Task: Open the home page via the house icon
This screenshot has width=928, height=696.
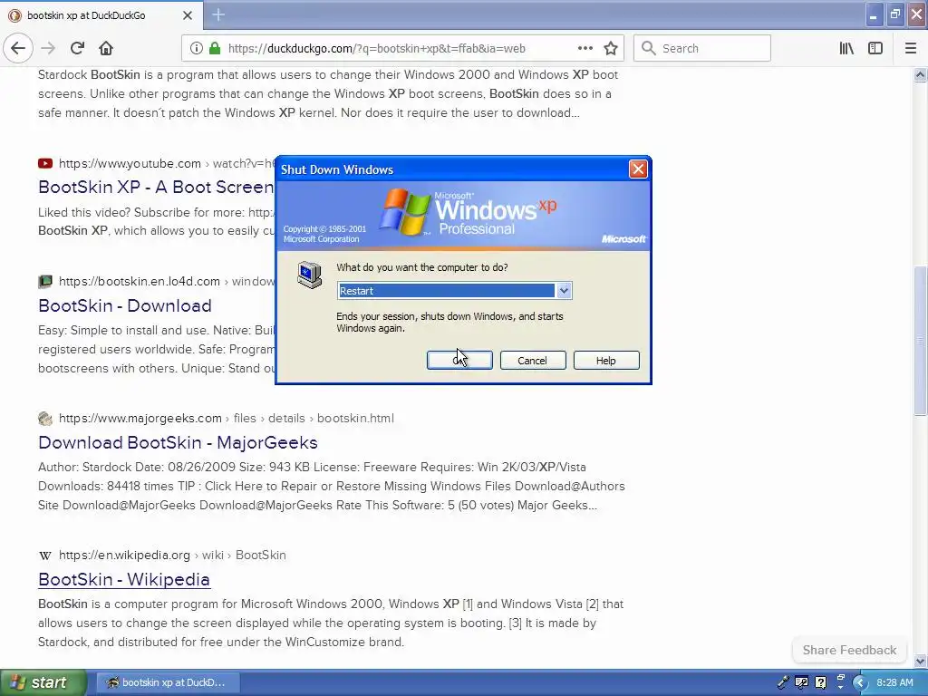Action: pyautogui.click(x=106, y=48)
